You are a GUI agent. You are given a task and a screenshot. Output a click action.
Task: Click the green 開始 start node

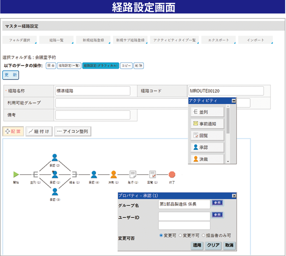[x=16, y=174]
